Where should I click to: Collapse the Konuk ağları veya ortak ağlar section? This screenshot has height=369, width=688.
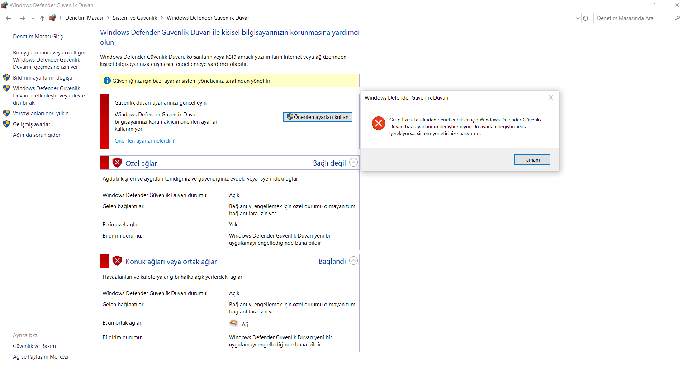[353, 261]
